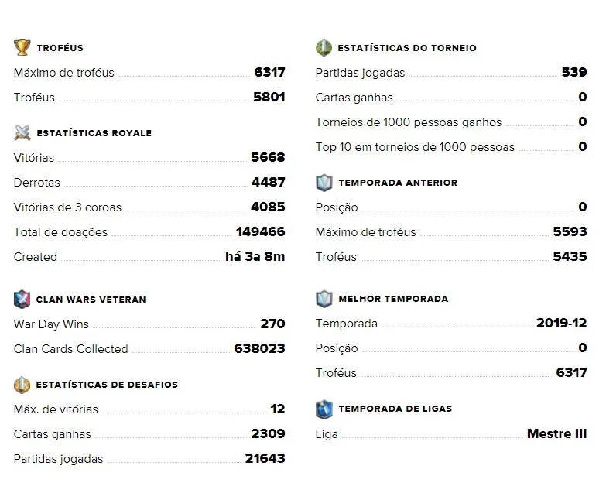The image size is (606, 483).
Task: Click the Temporada value 2019-12
Action: 562,323
